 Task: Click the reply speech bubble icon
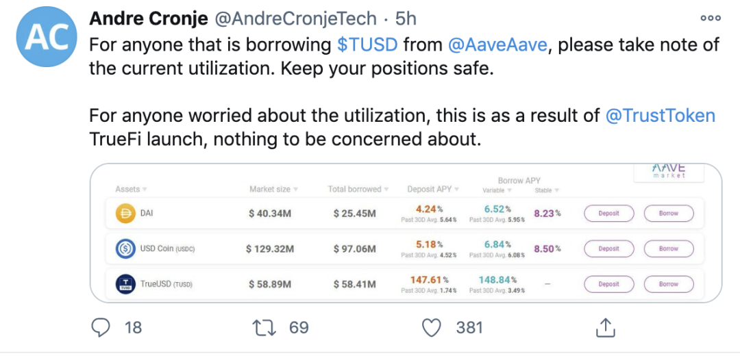click(101, 327)
